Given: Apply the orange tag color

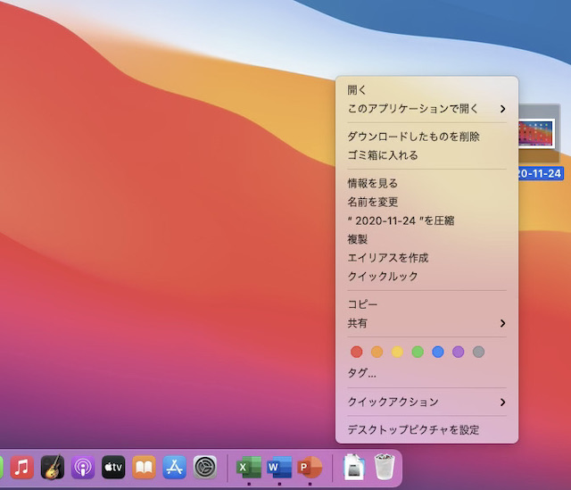Looking at the screenshot, I should tap(377, 352).
